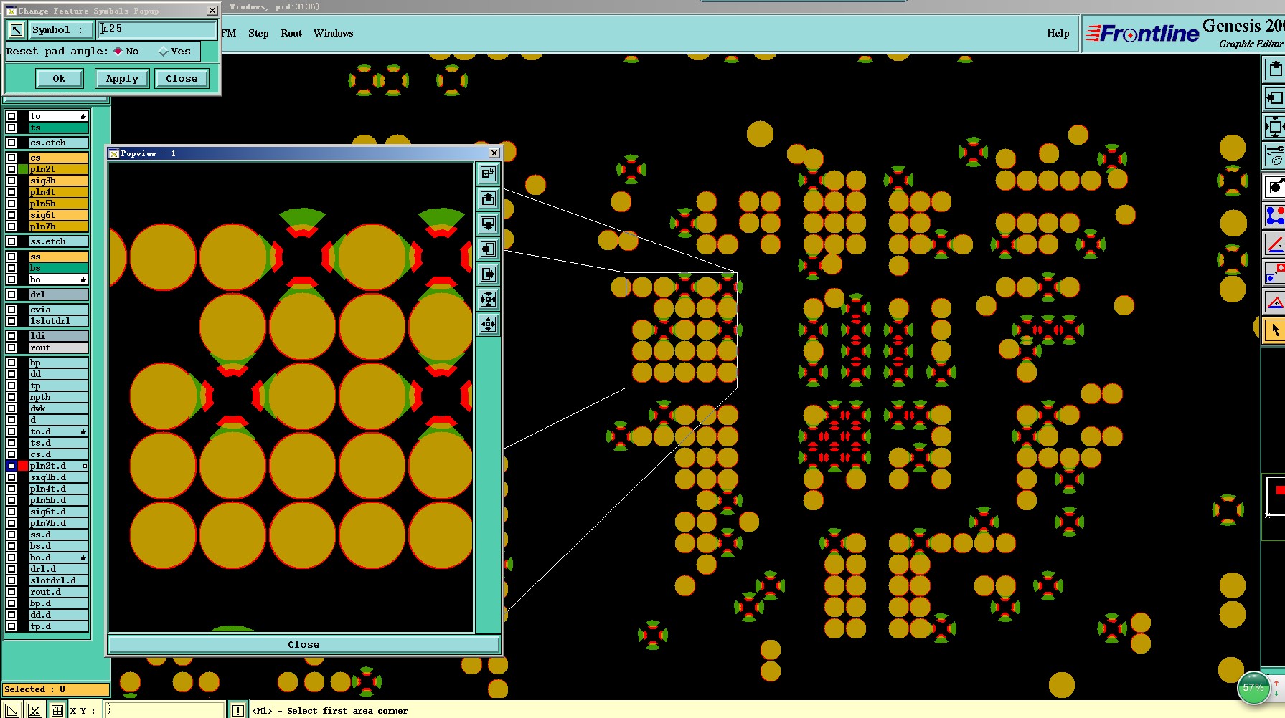Open the Windows menu
This screenshot has width=1285, height=718.
[333, 33]
